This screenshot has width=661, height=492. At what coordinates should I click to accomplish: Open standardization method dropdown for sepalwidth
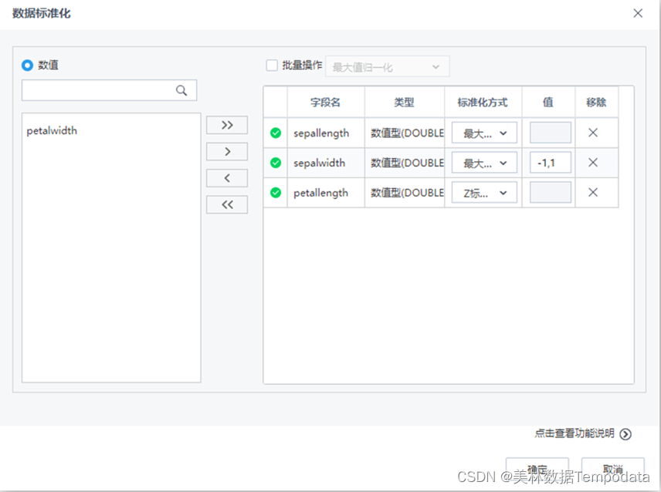[x=484, y=163]
